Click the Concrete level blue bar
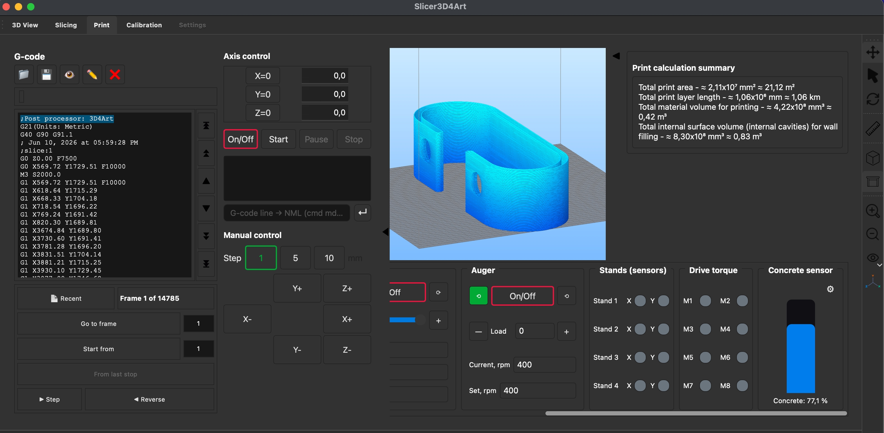Viewport: 884px width, 433px height. [x=801, y=358]
